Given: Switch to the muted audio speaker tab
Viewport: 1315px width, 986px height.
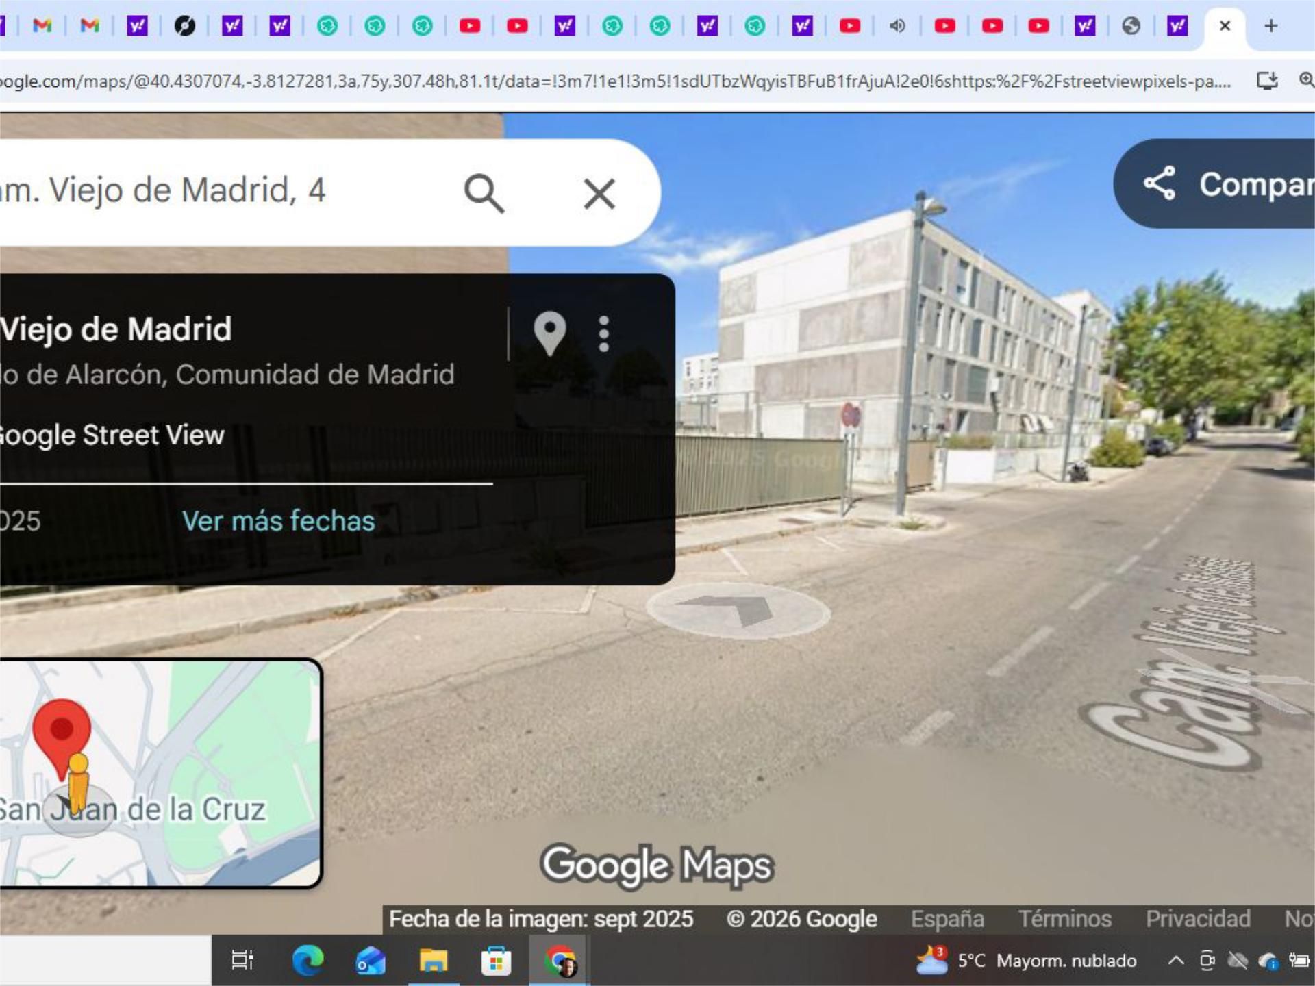Looking at the screenshot, I should tap(897, 26).
